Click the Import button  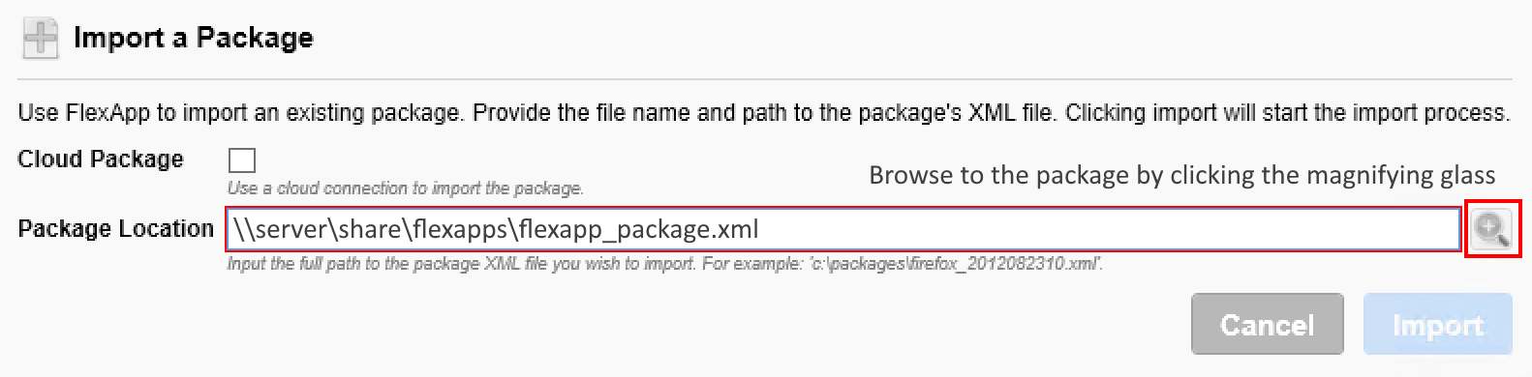tap(1438, 324)
